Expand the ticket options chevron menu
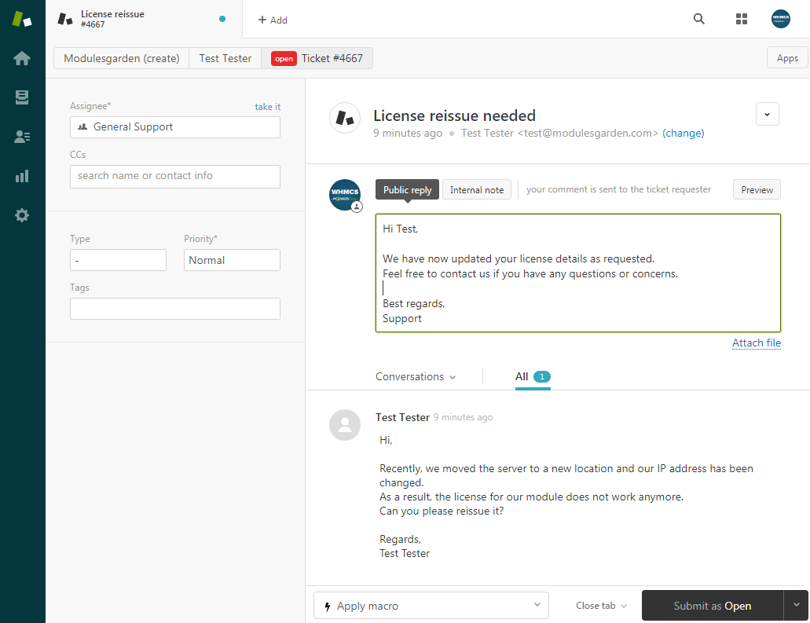 coord(767,114)
